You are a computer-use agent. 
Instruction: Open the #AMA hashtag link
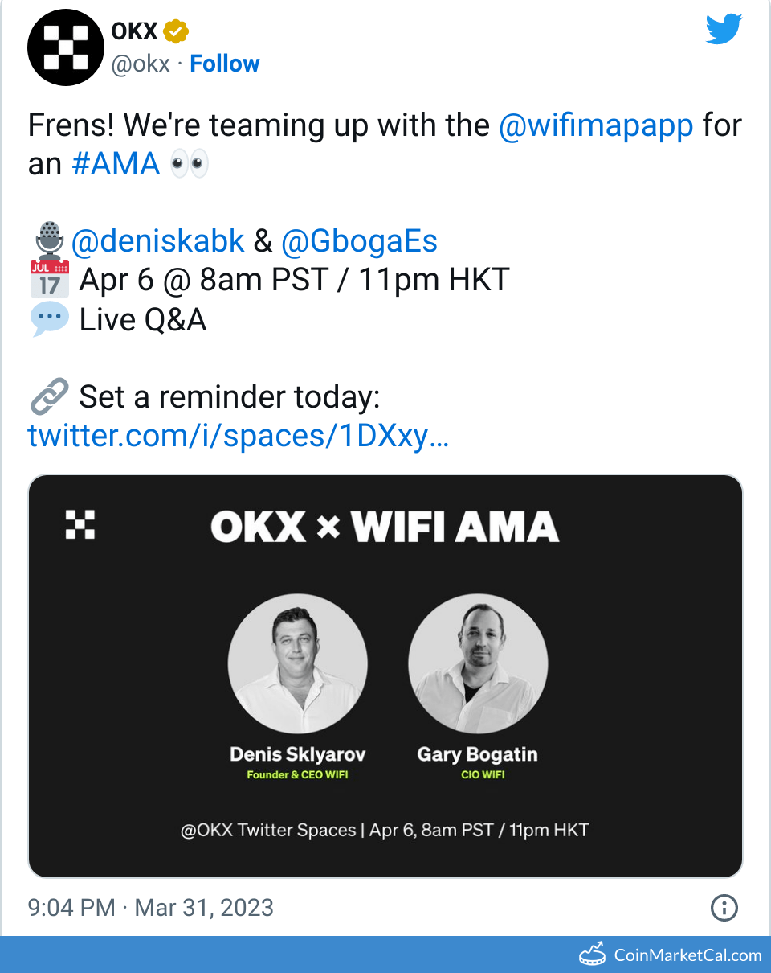116,164
